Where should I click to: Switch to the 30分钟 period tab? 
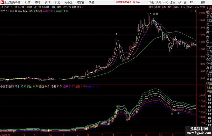(37, 7)
